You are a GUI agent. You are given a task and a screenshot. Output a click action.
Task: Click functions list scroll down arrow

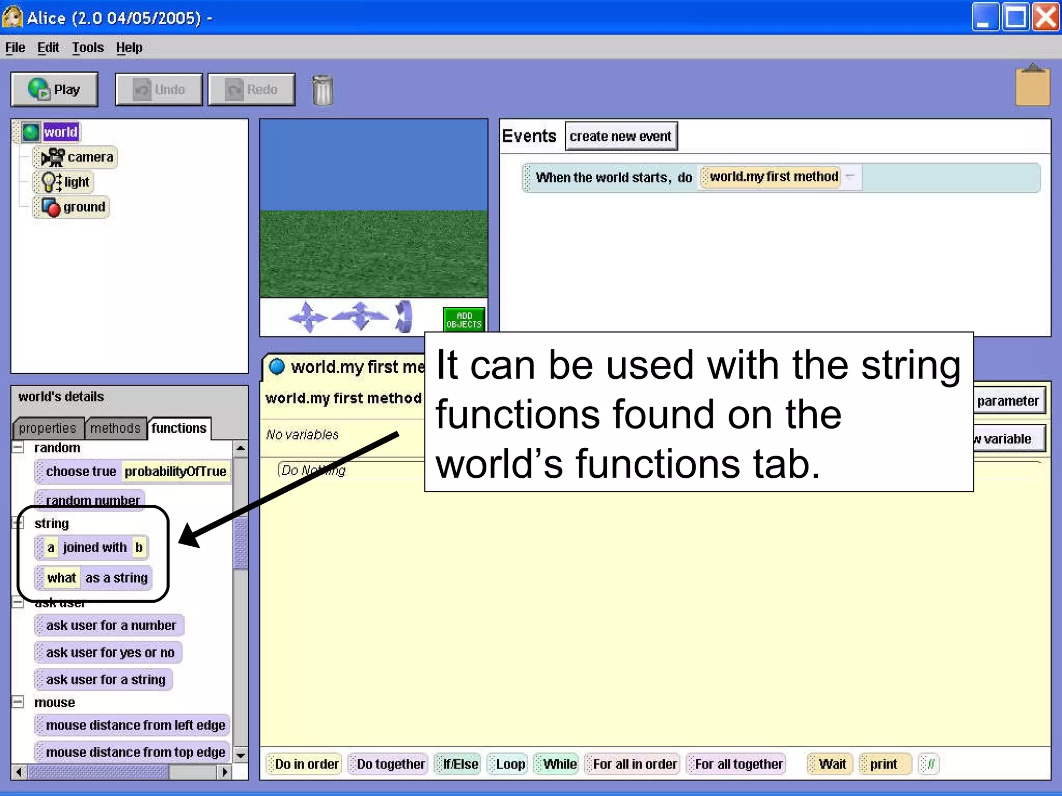tap(241, 755)
